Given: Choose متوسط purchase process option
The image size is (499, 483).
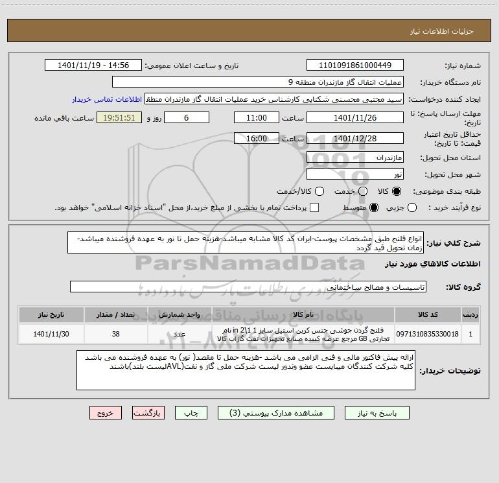Looking at the screenshot, I should 374,207.
